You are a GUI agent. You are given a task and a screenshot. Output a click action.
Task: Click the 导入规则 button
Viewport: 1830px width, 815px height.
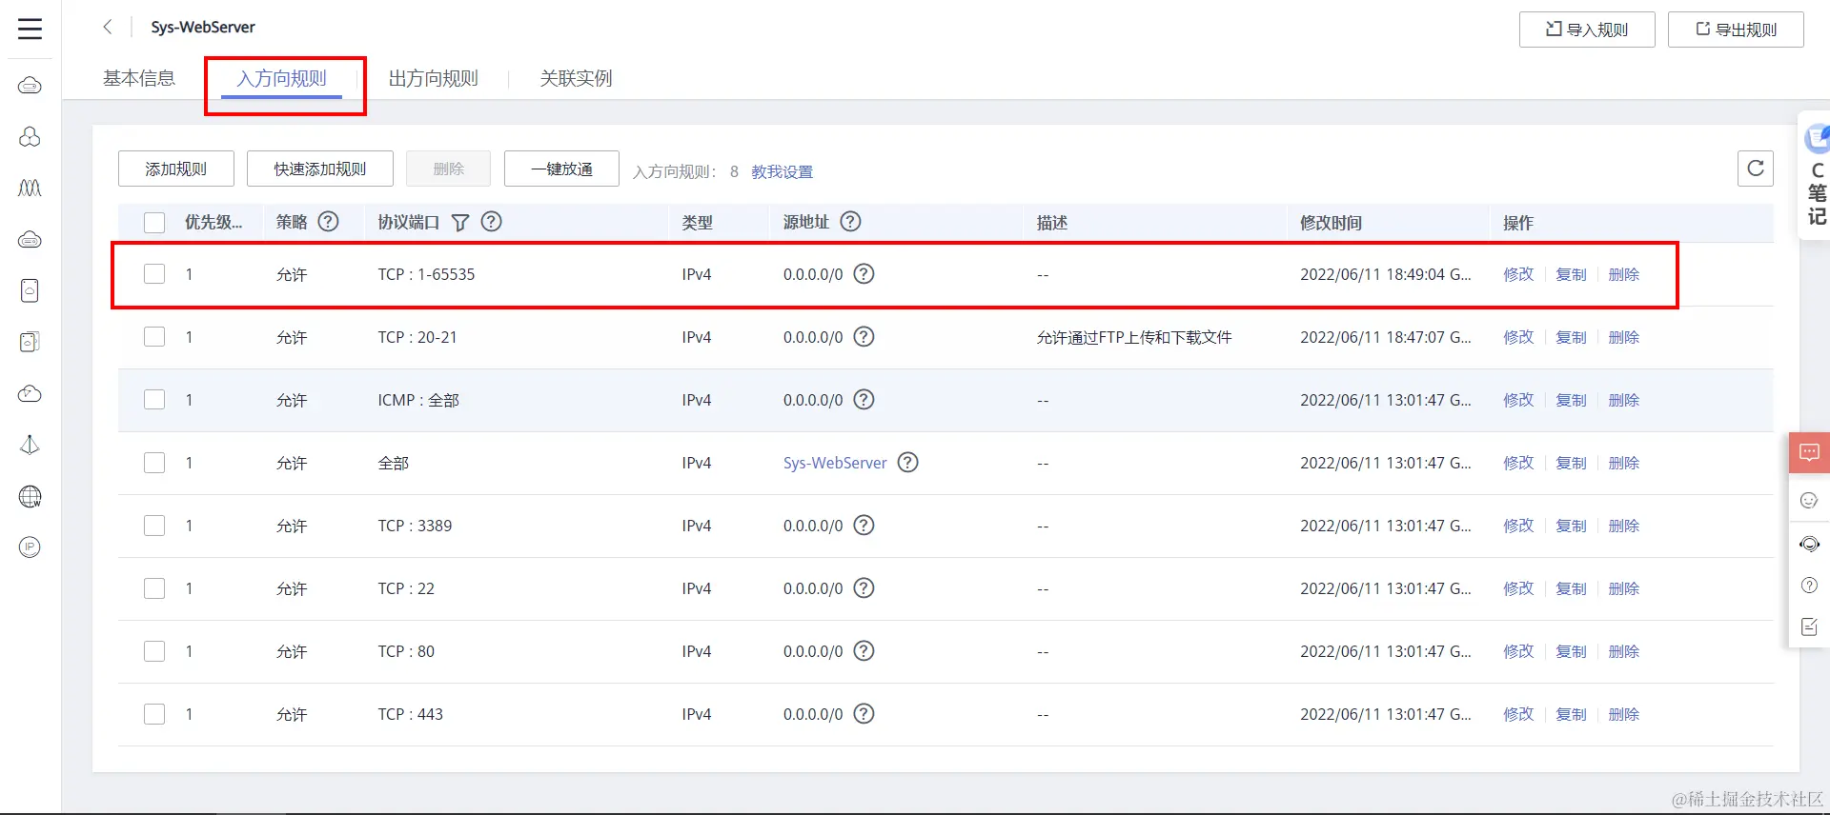click(1587, 30)
